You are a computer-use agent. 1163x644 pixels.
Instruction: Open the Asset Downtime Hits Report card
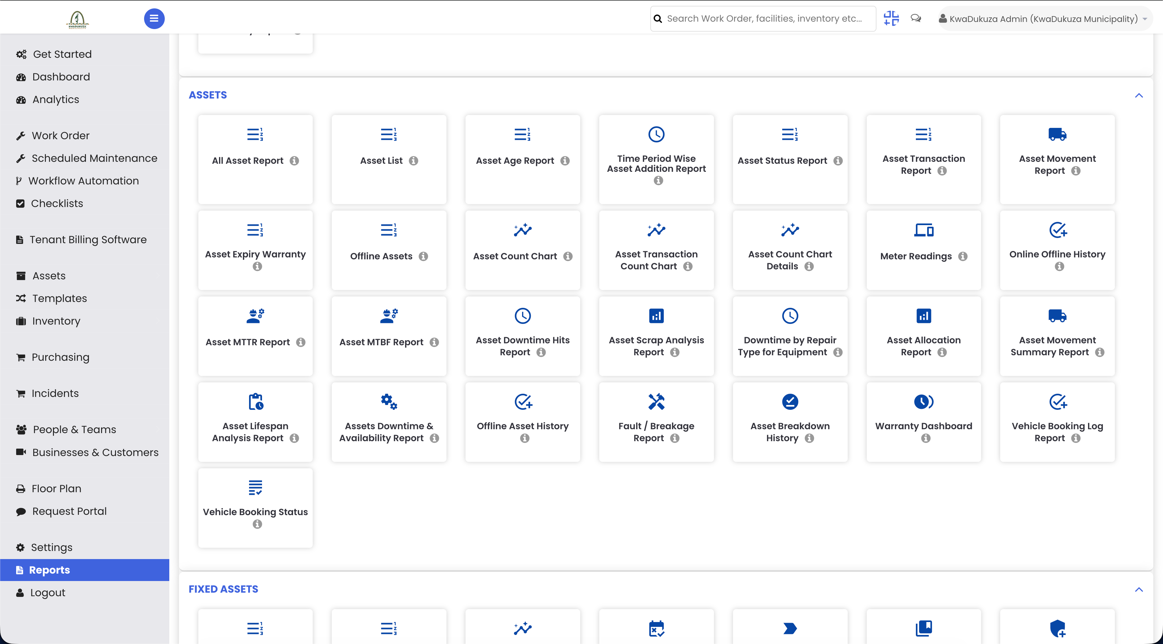pos(522,336)
